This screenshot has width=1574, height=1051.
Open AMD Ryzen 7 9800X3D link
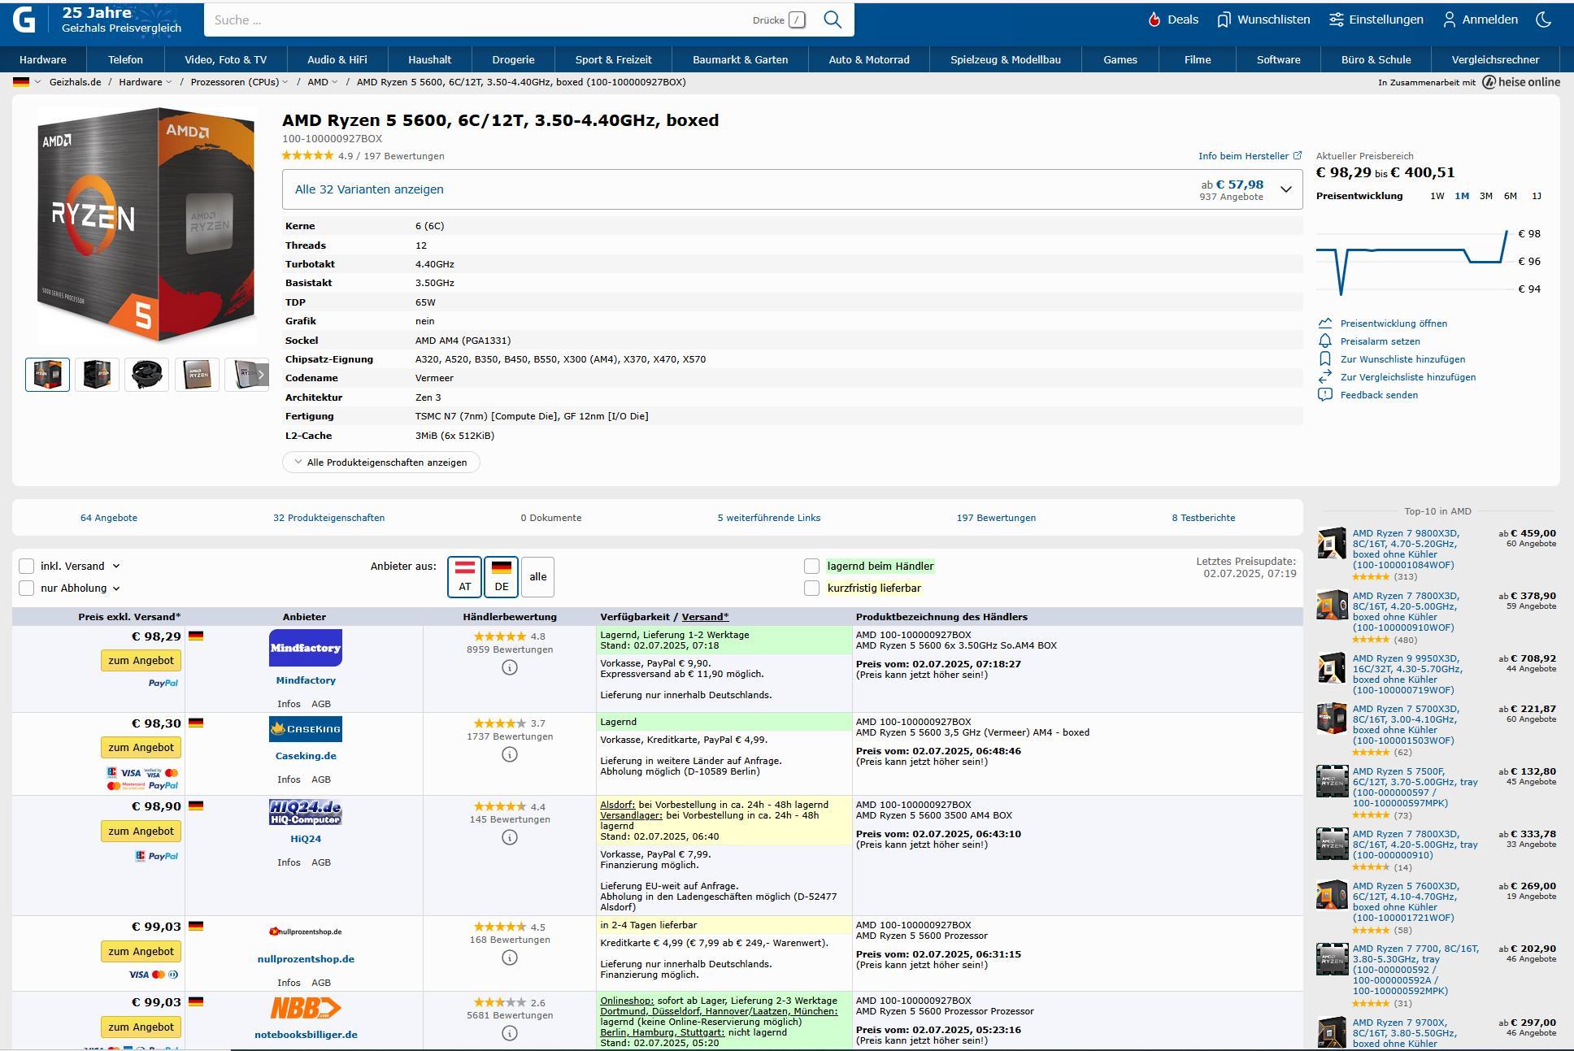coord(1406,549)
